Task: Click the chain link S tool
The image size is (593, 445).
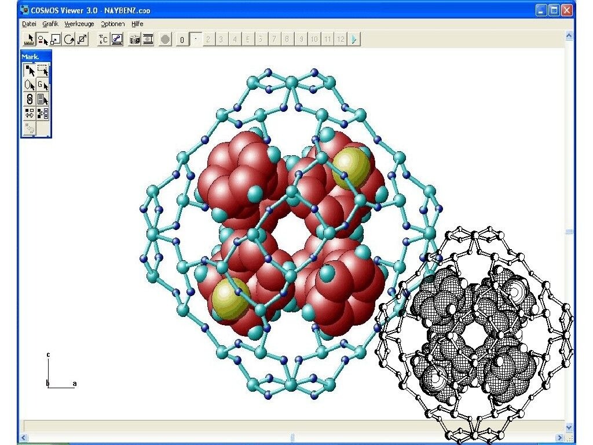Action: click(x=29, y=99)
